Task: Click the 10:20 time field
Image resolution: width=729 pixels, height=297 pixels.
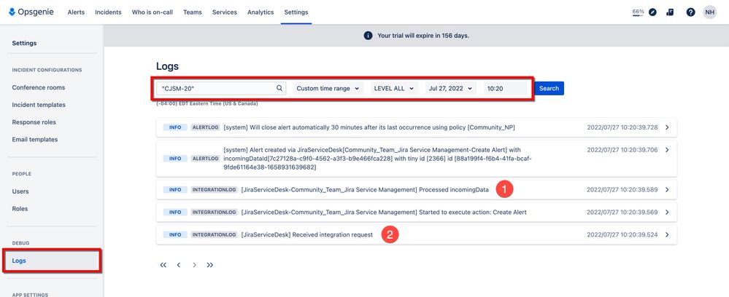Action: (505, 88)
